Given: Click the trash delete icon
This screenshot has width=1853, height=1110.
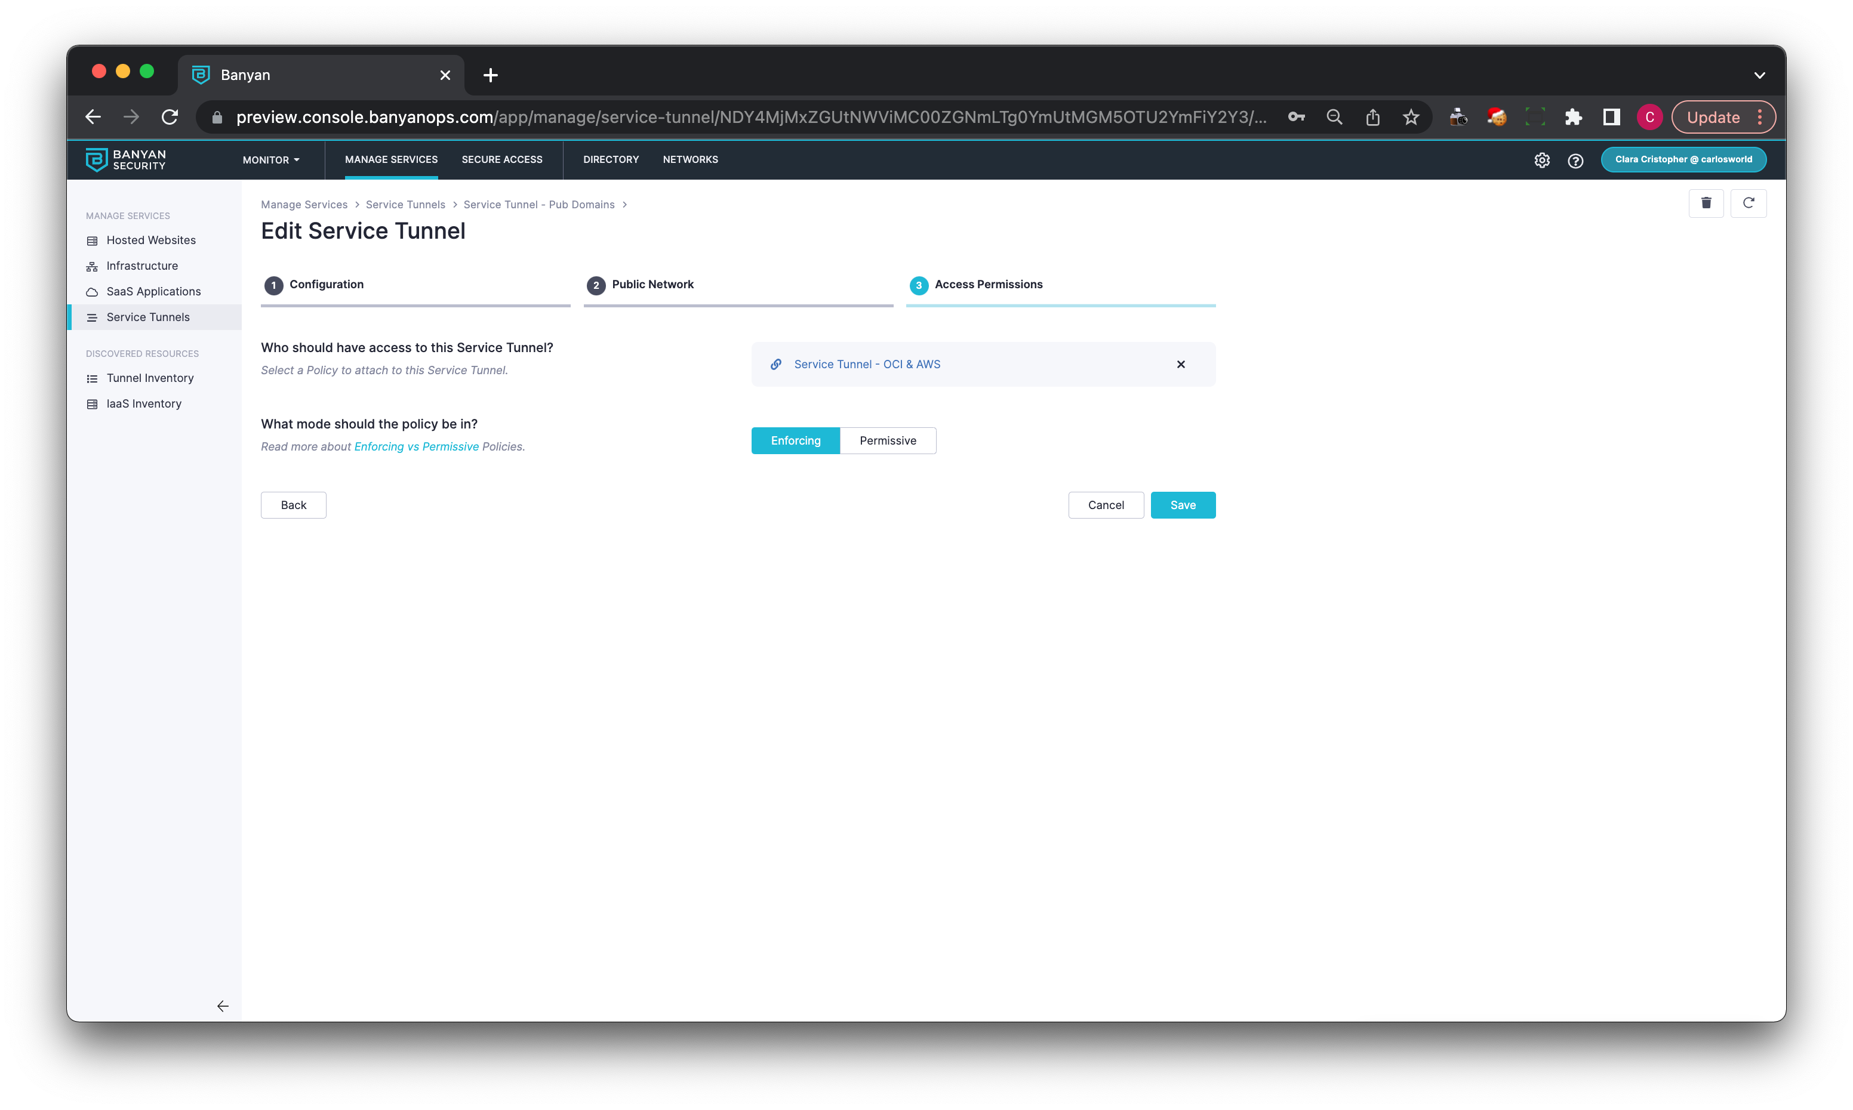Looking at the screenshot, I should point(1706,203).
